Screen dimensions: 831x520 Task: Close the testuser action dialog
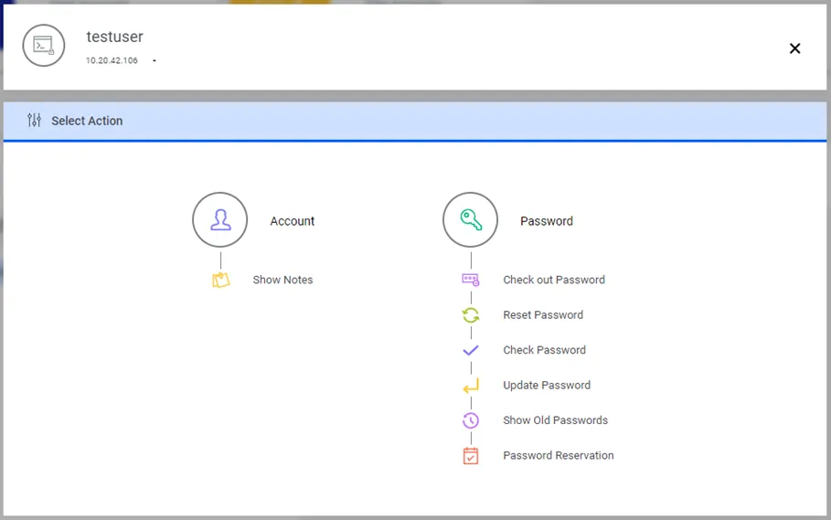(794, 48)
